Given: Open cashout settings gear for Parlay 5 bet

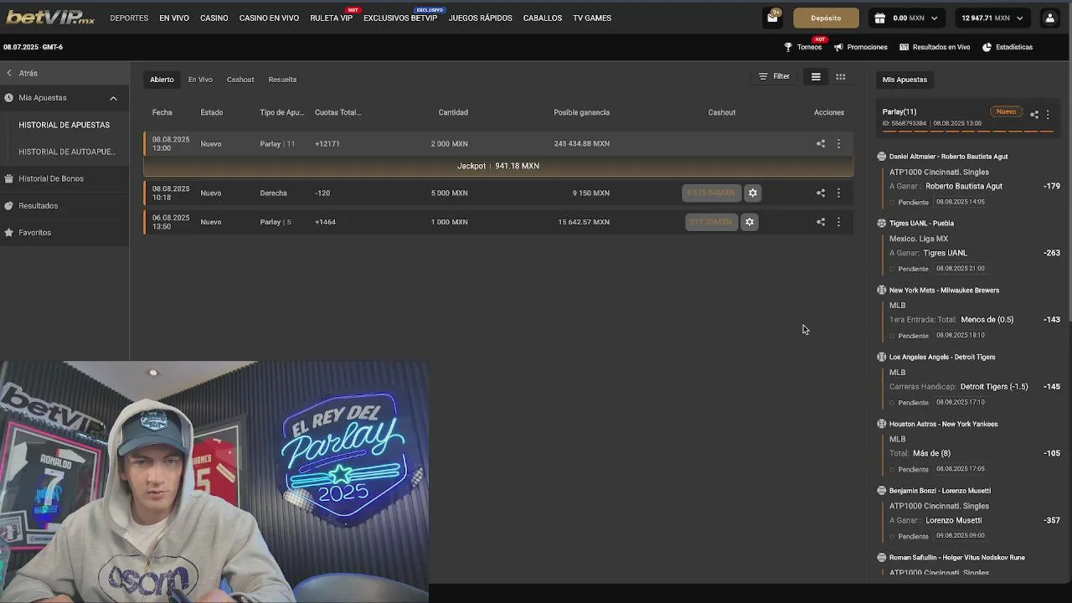Looking at the screenshot, I should coord(750,222).
